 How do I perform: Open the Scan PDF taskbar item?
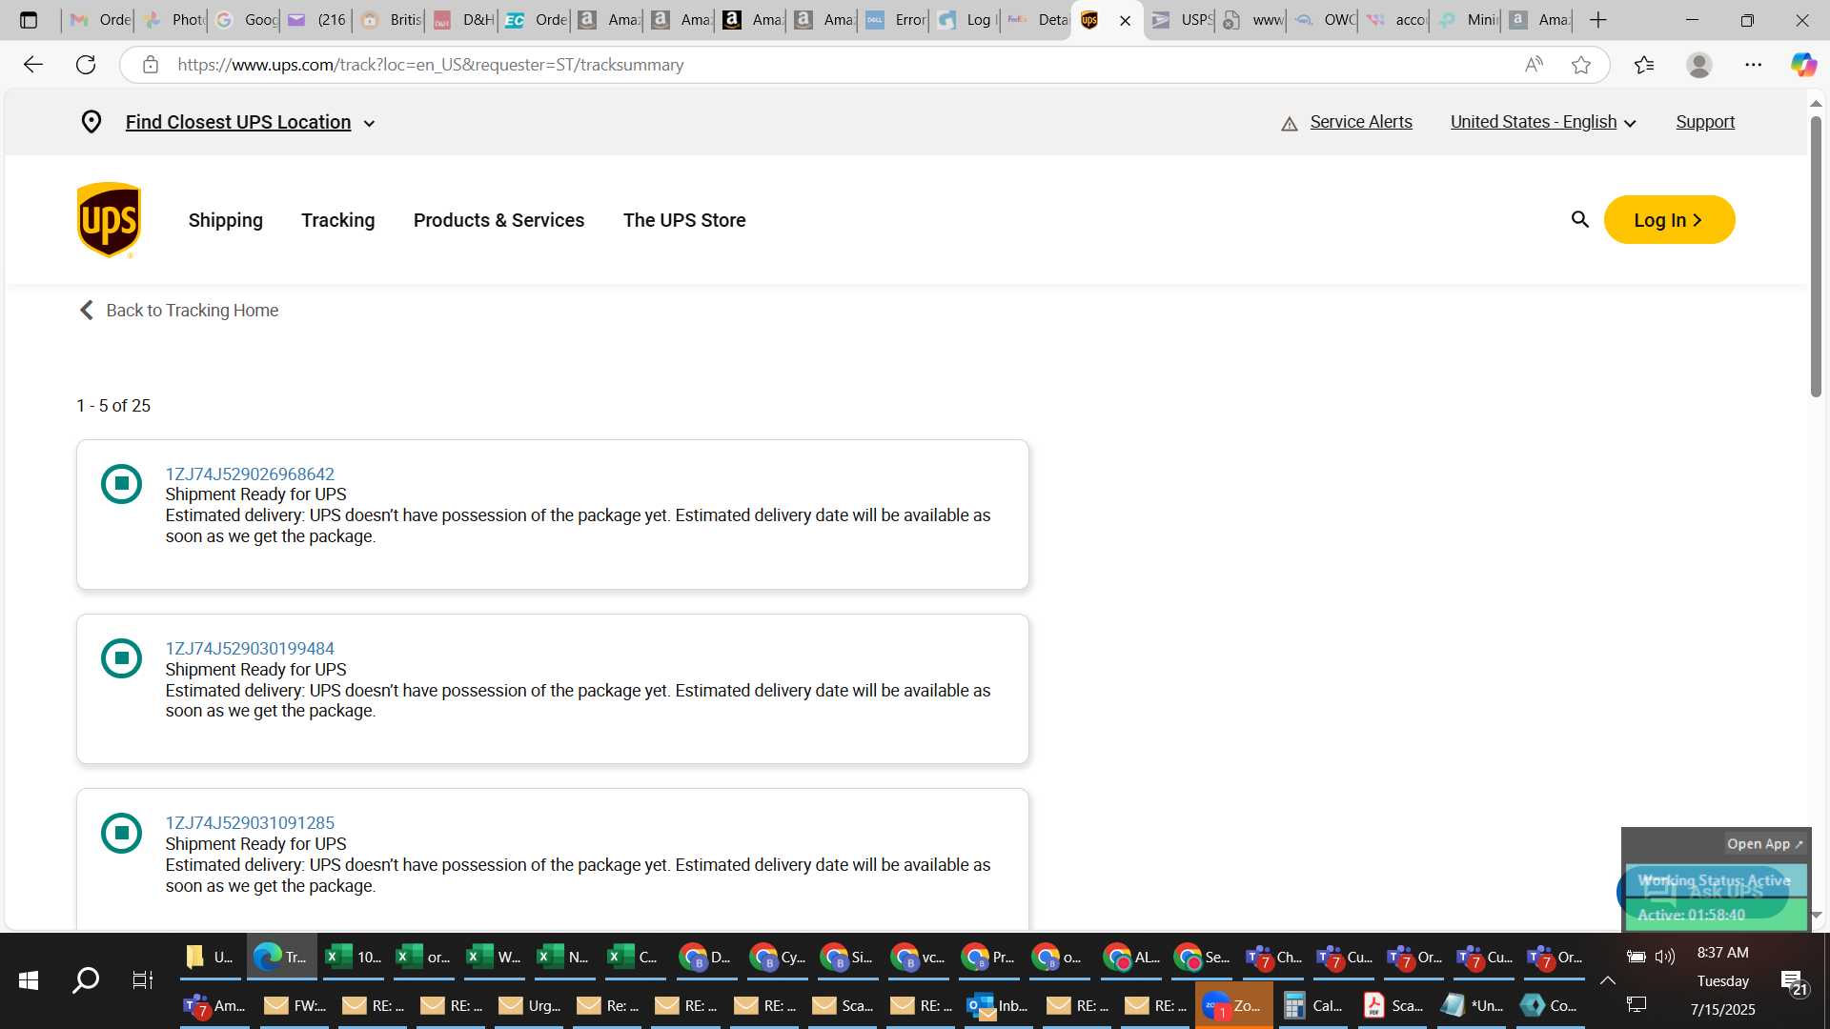(1393, 1005)
